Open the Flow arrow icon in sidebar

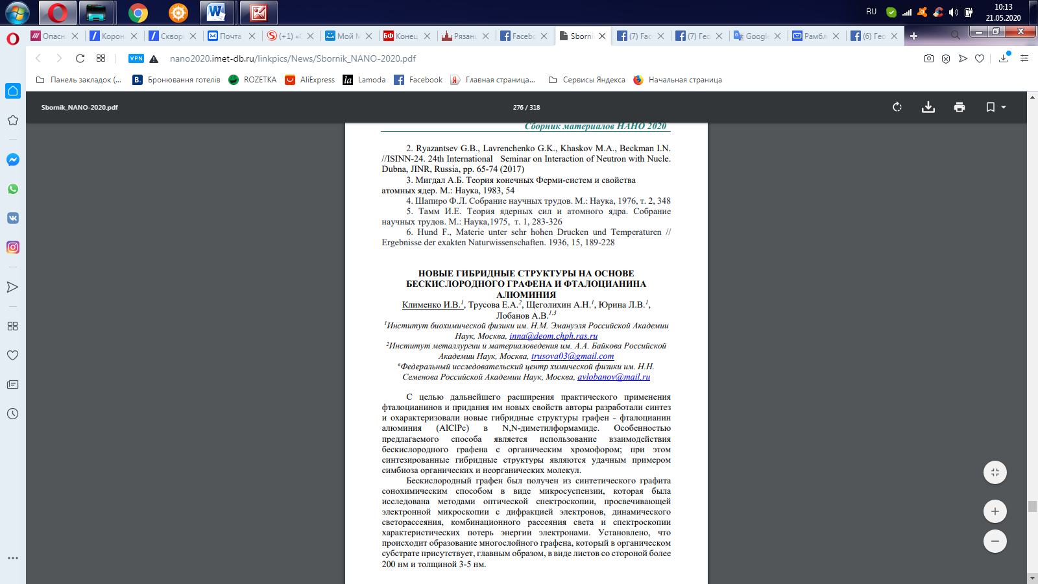[13, 287]
